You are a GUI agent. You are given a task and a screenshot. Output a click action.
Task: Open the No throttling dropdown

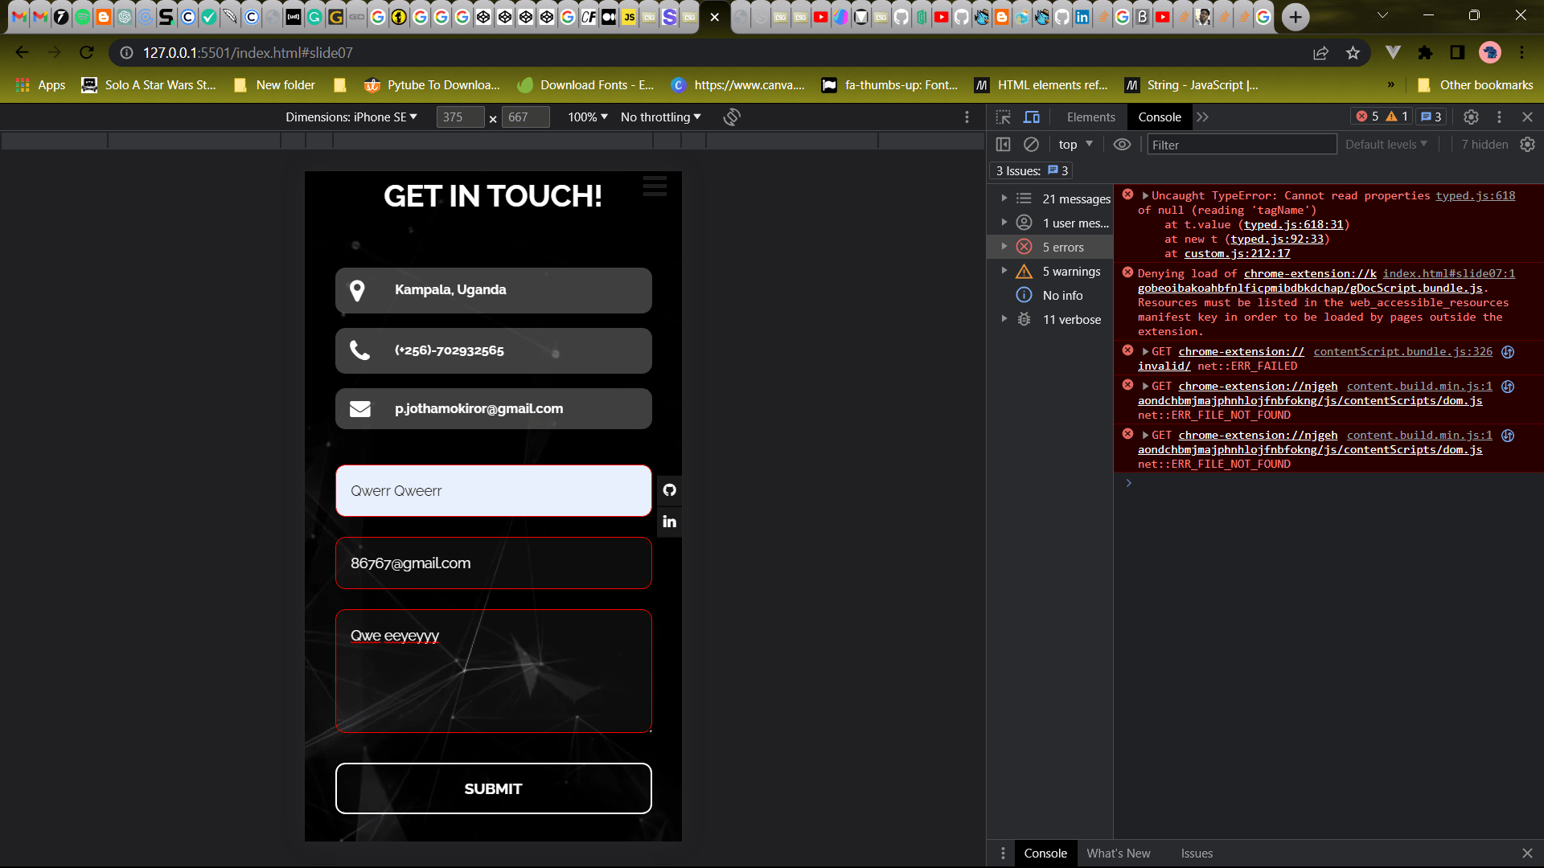[660, 117]
